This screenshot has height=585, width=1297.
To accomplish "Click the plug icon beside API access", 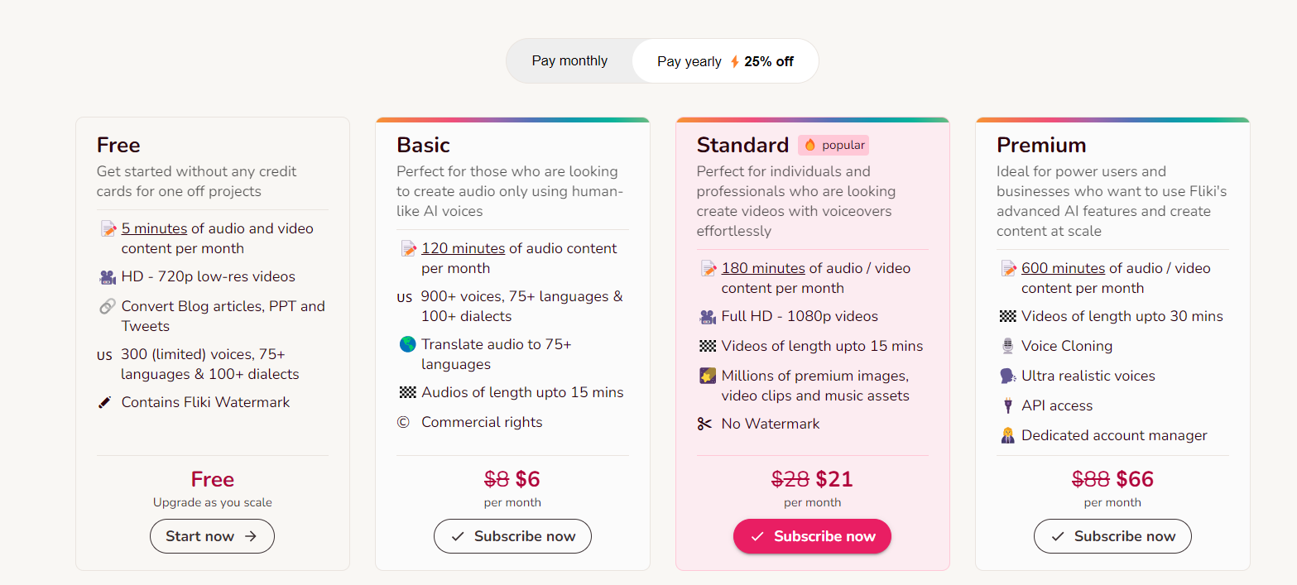I will pos(1007,405).
